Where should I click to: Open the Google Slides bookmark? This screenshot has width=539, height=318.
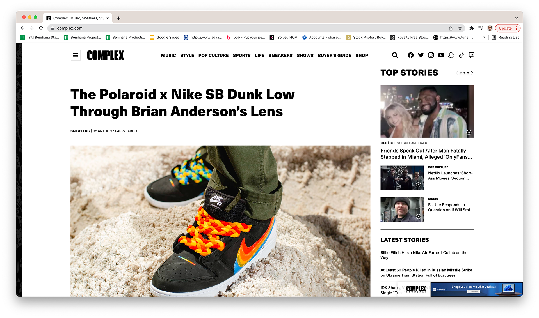tap(165, 37)
